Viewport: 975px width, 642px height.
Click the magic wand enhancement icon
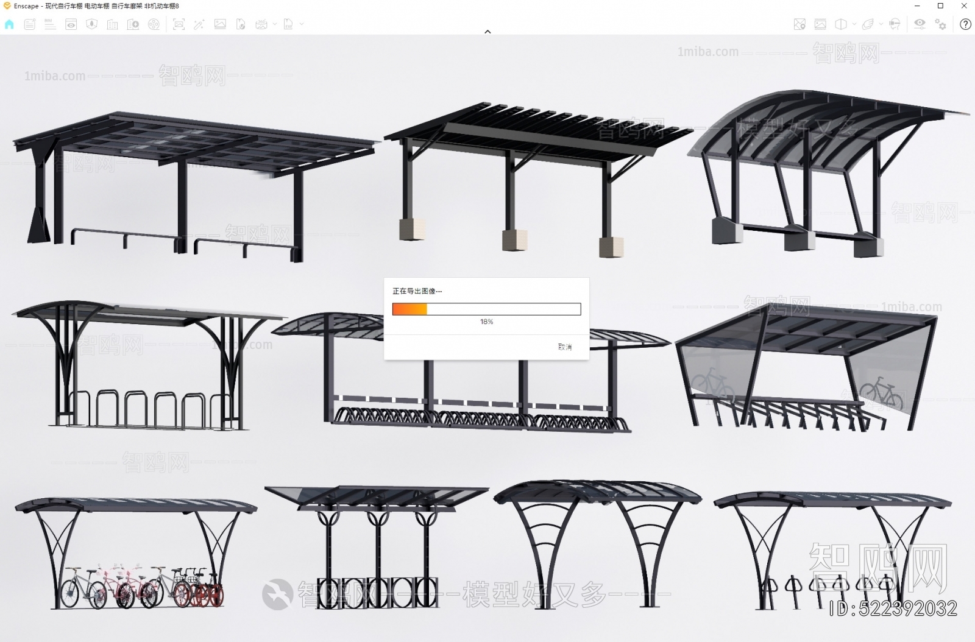(x=199, y=24)
